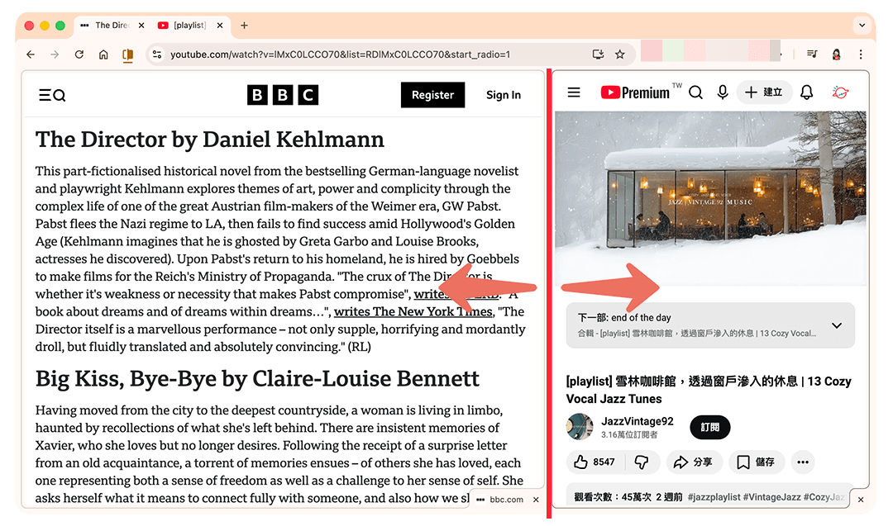
Task: Open the more actions ellipsis on video
Action: (802, 462)
